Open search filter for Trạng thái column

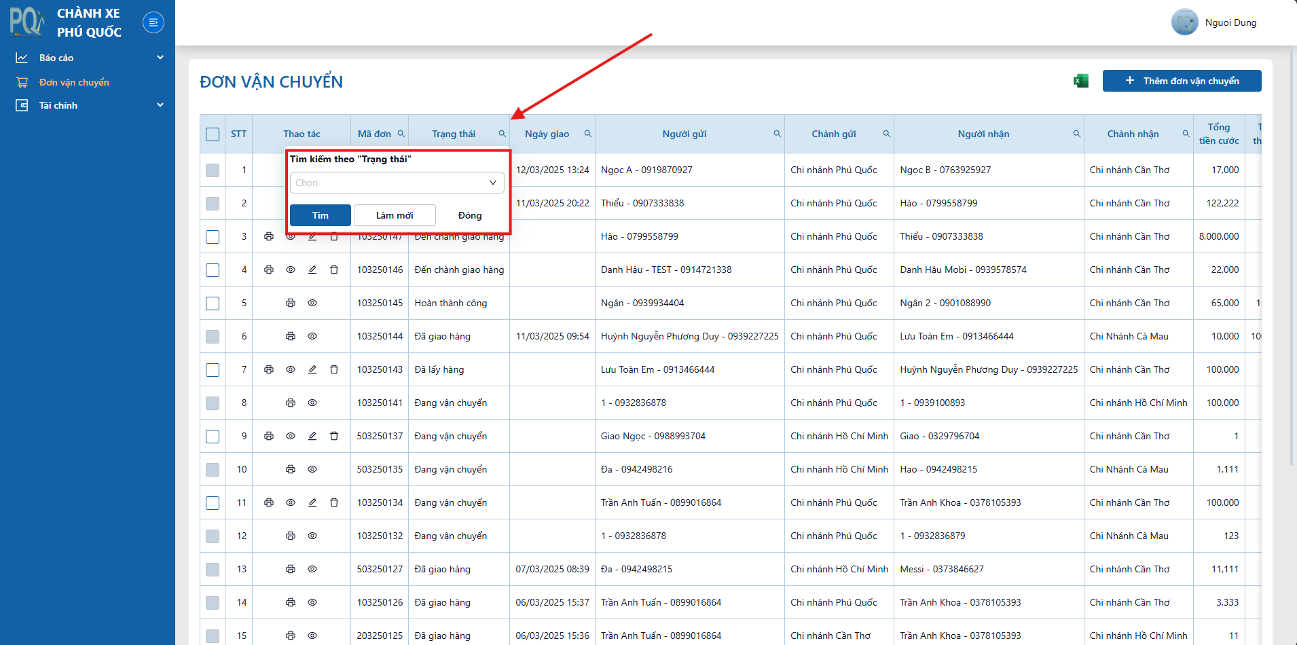503,134
